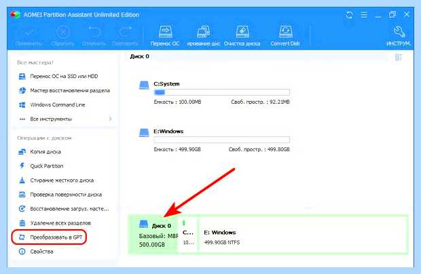Open the Convert Disk tool
The height and width of the screenshot is (274, 421).
[x=285, y=36]
